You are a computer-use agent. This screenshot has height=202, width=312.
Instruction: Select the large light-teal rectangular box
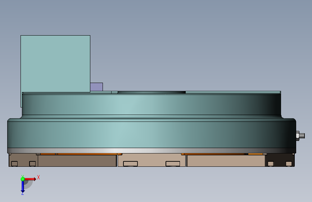(55, 64)
